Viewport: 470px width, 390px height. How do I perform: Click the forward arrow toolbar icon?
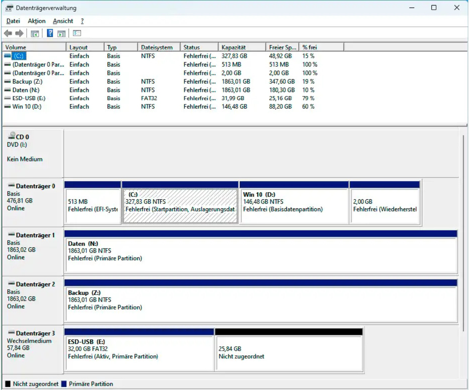[19, 34]
